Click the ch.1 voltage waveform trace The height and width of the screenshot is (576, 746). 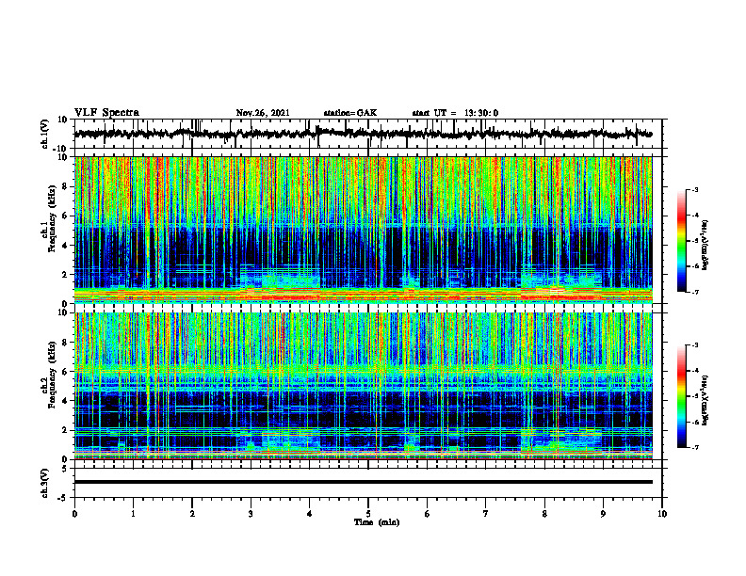tap(363, 134)
